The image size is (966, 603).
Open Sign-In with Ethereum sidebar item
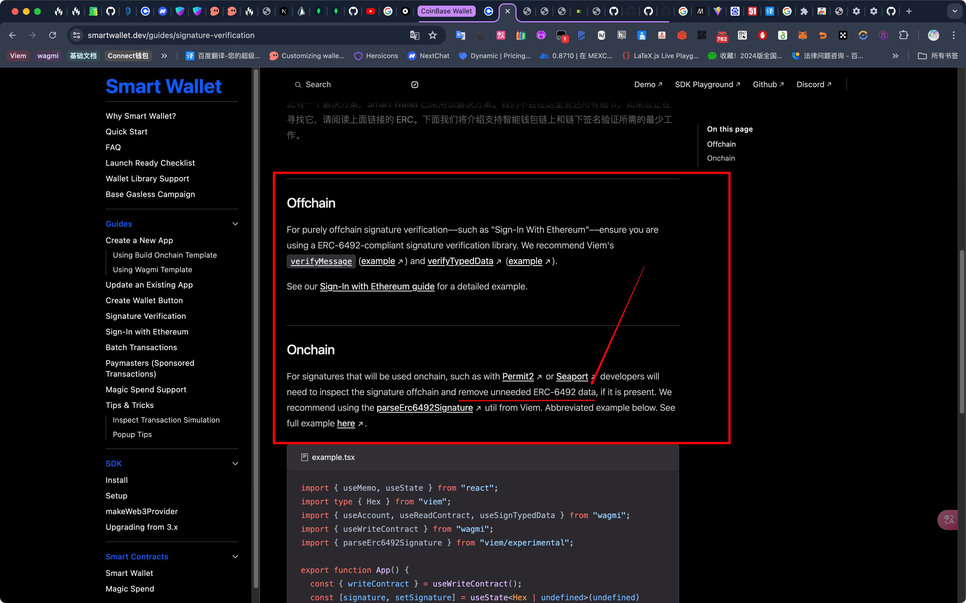point(147,332)
